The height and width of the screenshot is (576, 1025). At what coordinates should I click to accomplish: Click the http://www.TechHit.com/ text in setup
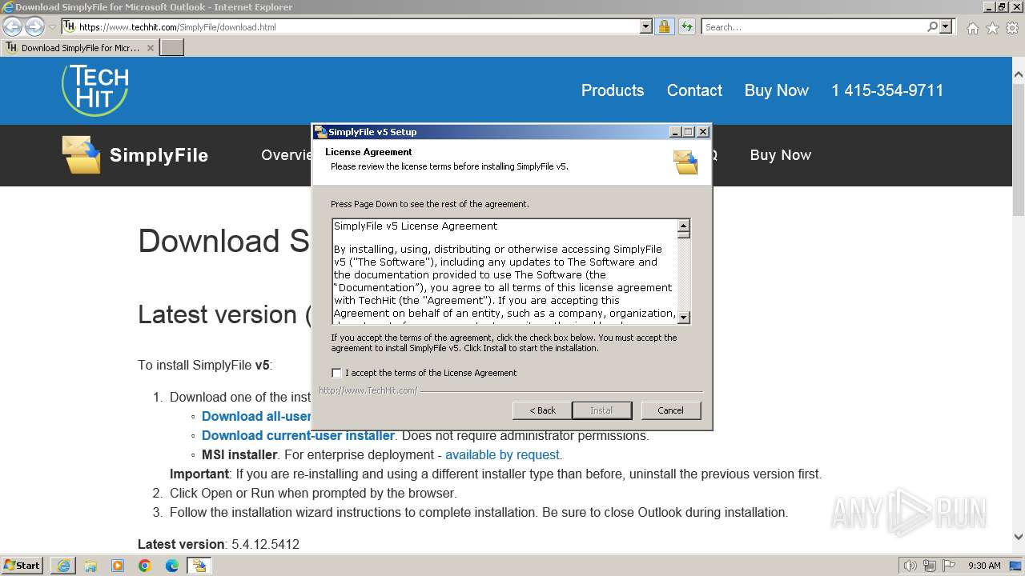368,390
